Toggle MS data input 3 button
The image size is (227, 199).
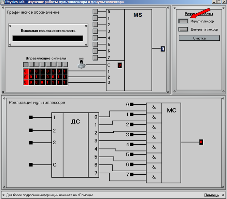(95, 31)
